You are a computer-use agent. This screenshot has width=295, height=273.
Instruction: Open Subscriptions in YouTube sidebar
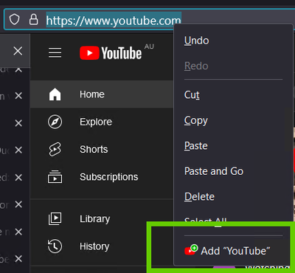pos(102,177)
